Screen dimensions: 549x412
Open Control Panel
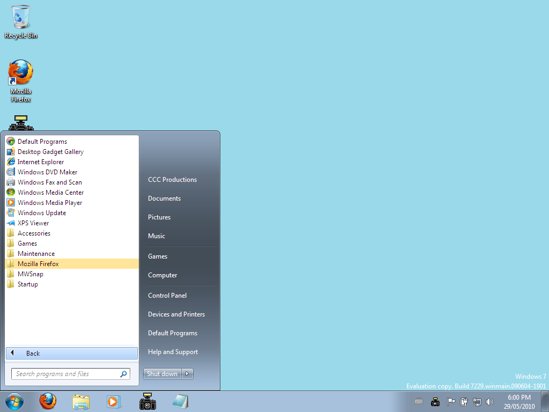tap(167, 296)
